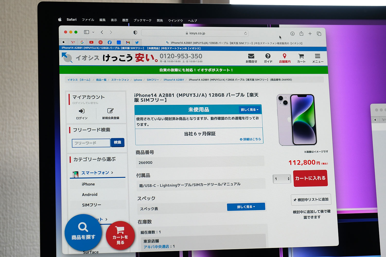386x257 pixels.
Task: Open a new tab
Action: [310, 34]
